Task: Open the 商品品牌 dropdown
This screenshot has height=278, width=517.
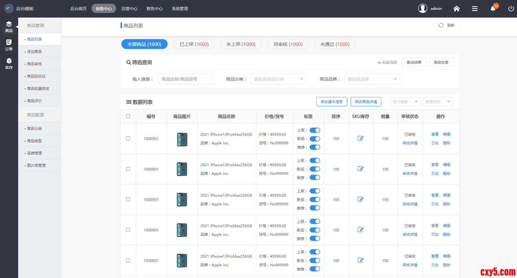Action: (x=372, y=79)
